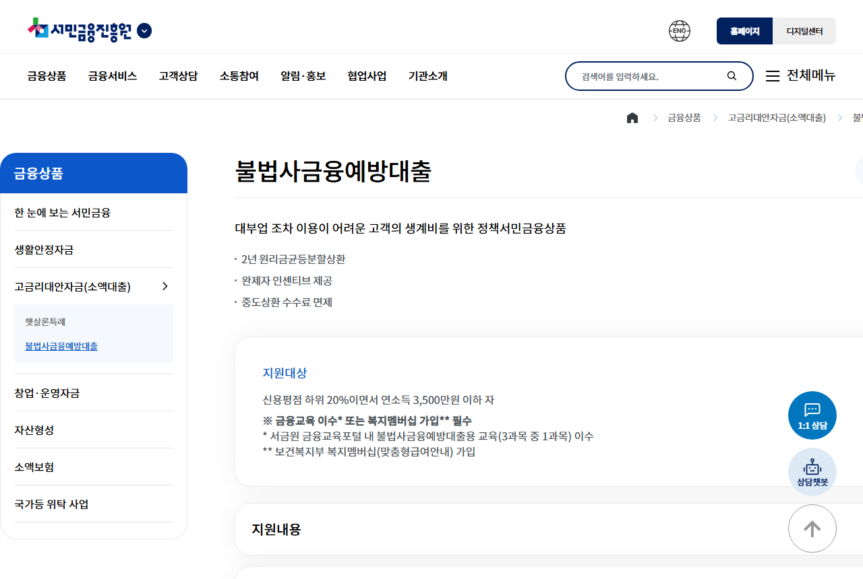
Task: Open 햇살론특례 submenu item
Action: (x=45, y=322)
